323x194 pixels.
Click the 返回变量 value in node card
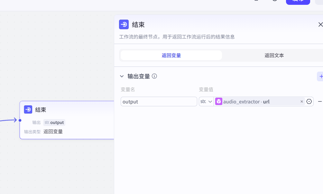click(53, 132)
